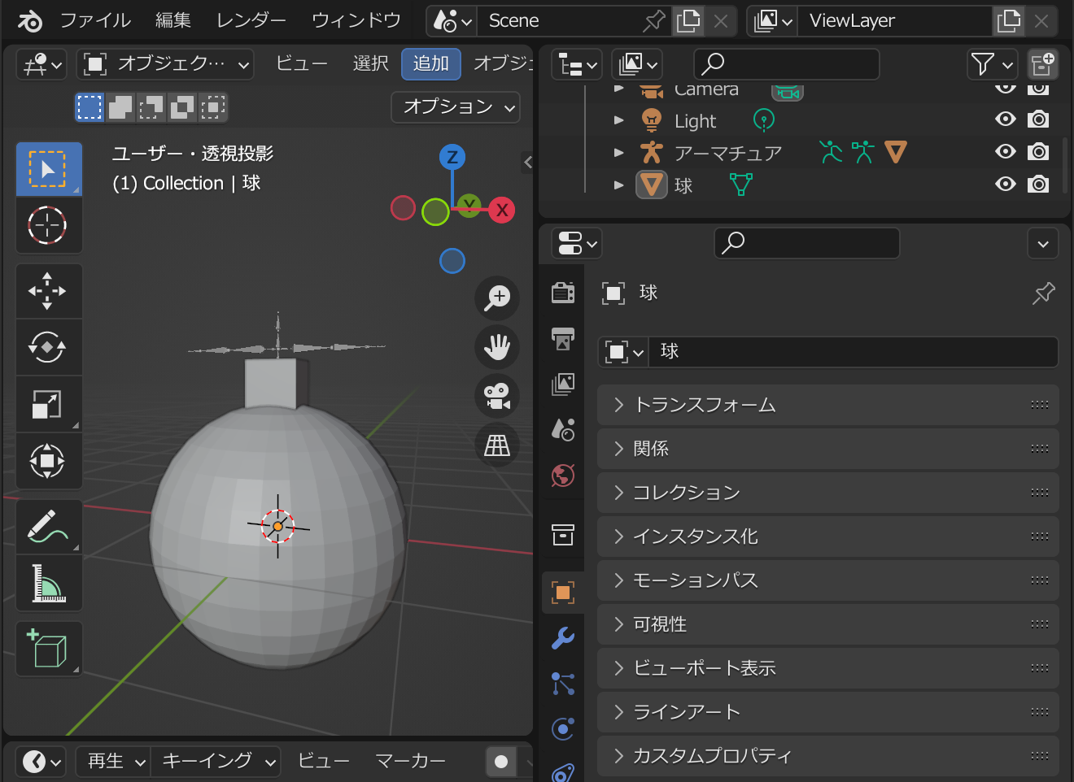Disable rendering of 球 object
Screen dimensions: 1074x782
tap(1038, 185)
